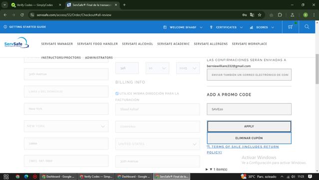Open the shopping cart icon
This screenshot has width=319, height=180.
tap(291, 27)
